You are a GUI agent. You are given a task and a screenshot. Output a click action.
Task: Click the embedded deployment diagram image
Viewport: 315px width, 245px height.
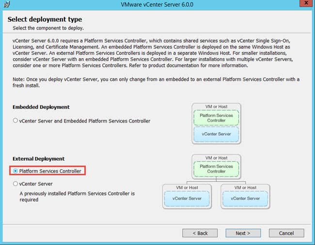click(x=216, y=123)
